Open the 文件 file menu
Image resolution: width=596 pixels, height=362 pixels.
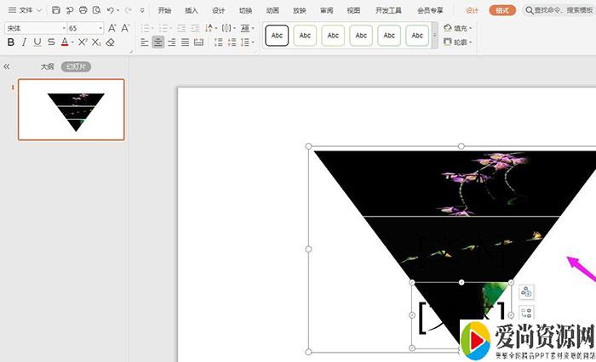tap(26, 10)
